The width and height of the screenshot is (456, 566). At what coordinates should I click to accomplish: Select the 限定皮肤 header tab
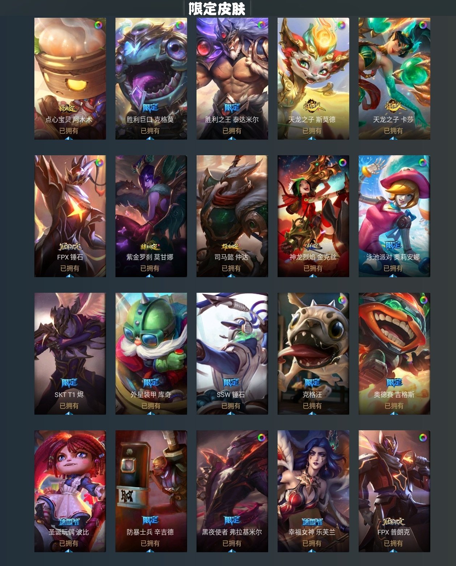217,8
